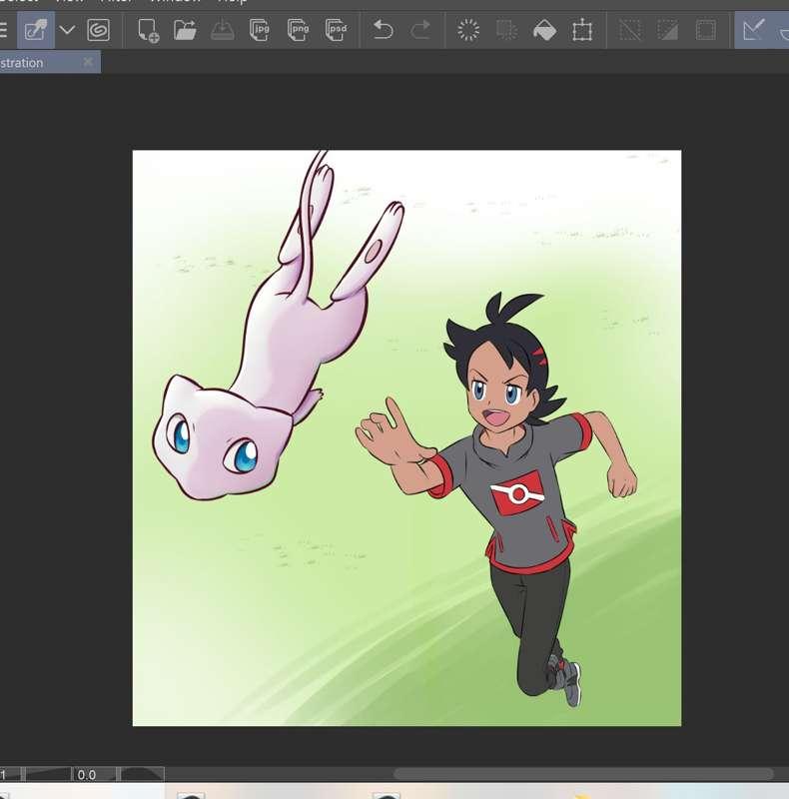Undo the last action
Viewport: 789px width, 799px height.
pyautogui.click(x=383, y=30)
